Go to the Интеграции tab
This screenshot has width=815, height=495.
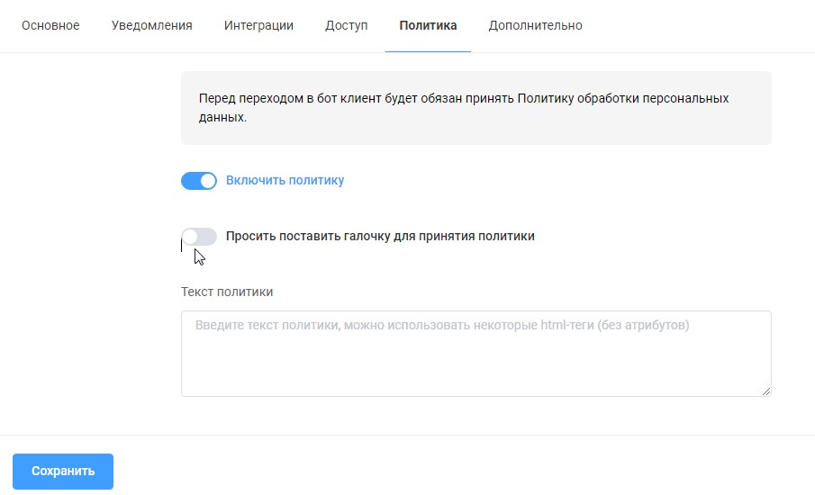(x=258, y=25)
